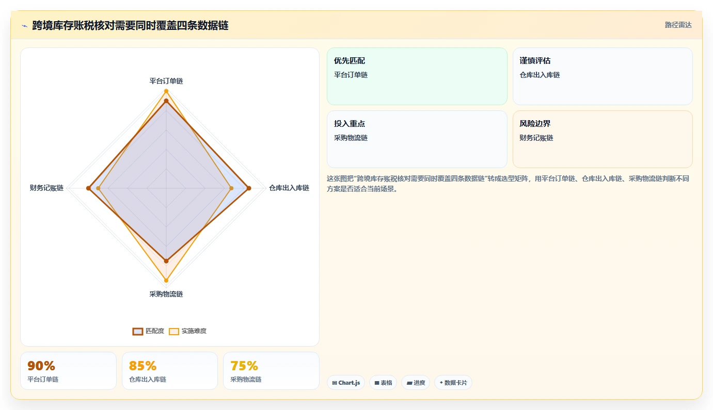Image resolution: width=713 pixels, height=410 pixels.
Task: Select the 85% 仓库出入库链 stat card
Action: click(170, 371)
